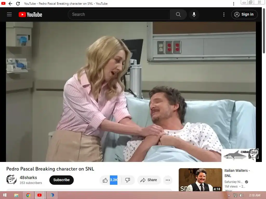
Task: Open the YouTube hamburger guide menu
Action: [x=9, y=15]
